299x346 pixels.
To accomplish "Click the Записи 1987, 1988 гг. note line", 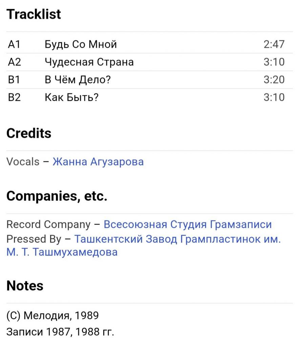I will click(x=60, y=332).
